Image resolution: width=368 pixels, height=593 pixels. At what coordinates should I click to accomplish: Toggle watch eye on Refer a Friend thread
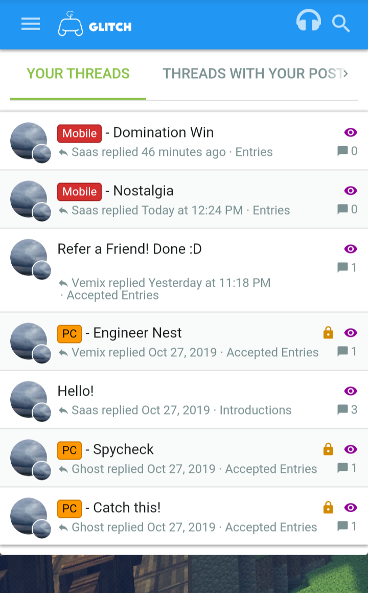click(351, 249)
